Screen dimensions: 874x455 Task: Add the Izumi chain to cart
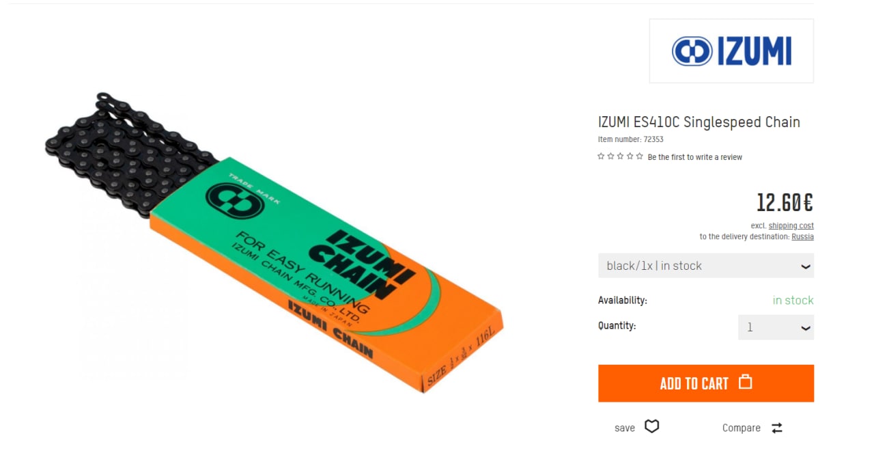[x=706, y=383]
